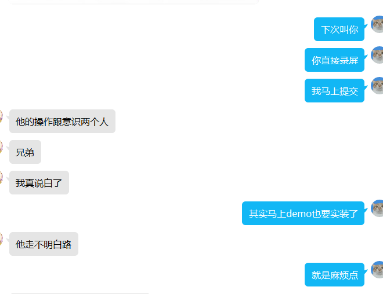Click the cat avatar beside the demo message
This screenshot has height=294, width=383.
tap(377, 208)
